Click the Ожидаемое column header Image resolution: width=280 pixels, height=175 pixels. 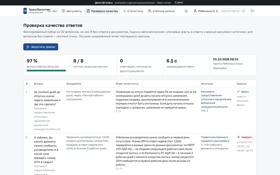click(74, 84)
